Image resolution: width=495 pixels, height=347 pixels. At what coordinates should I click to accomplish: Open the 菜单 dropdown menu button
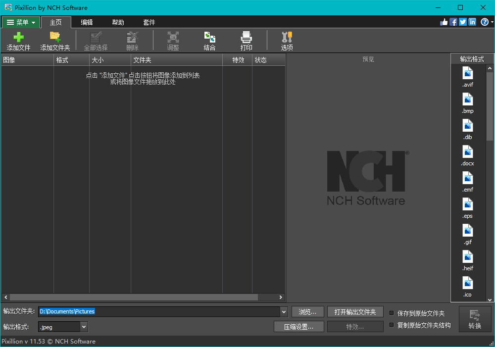[21, 22]
